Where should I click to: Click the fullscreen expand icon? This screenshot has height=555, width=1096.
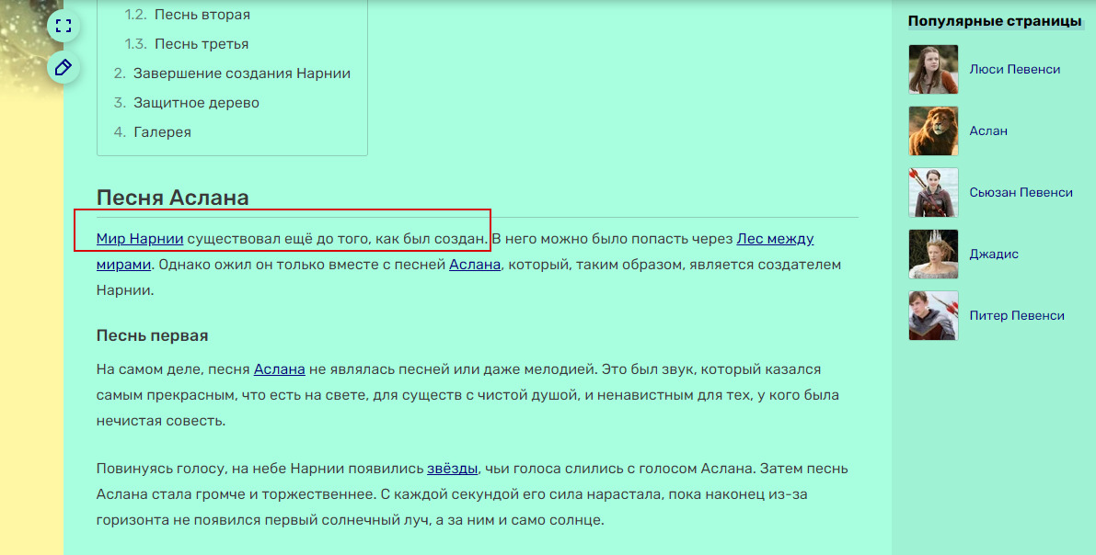click(x=63, y=26)
